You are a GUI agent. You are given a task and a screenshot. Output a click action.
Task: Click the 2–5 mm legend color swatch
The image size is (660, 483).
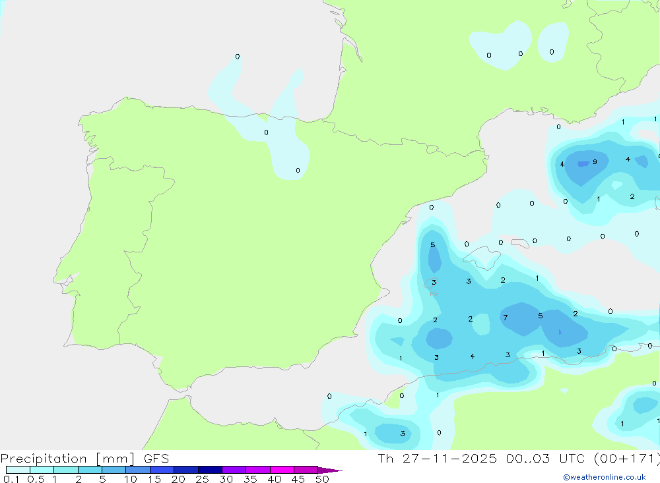pos(90,470)
